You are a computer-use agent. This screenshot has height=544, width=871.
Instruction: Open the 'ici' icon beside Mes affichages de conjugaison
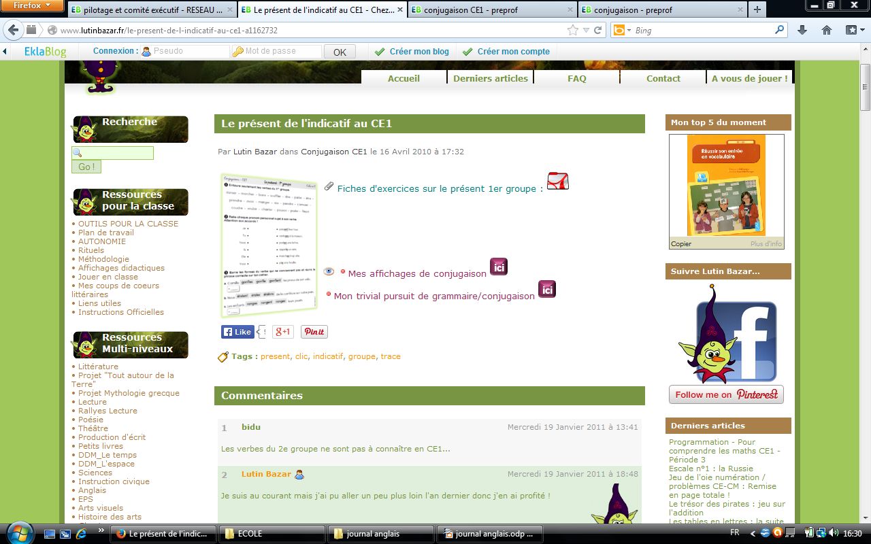click(x=499, y=267)
